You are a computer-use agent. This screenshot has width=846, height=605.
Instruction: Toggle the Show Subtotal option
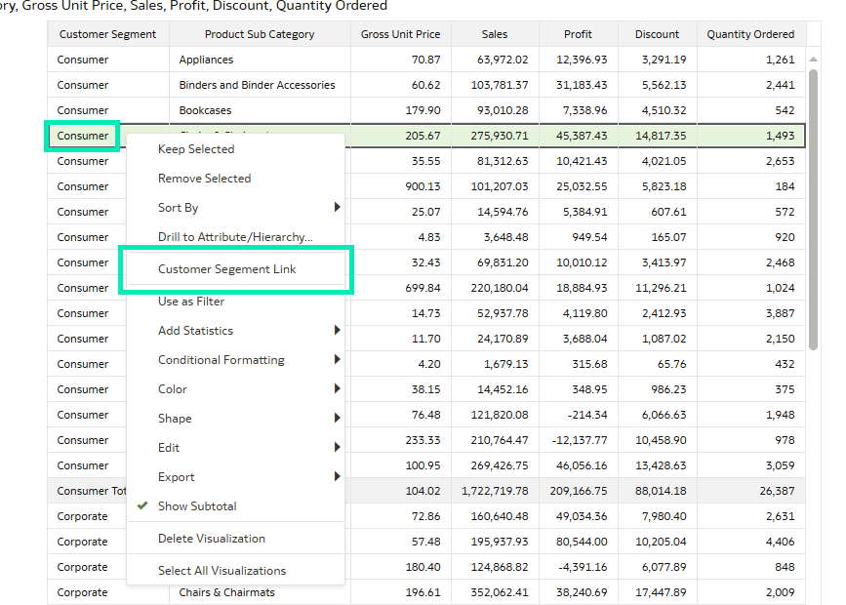tap(235, 506)
